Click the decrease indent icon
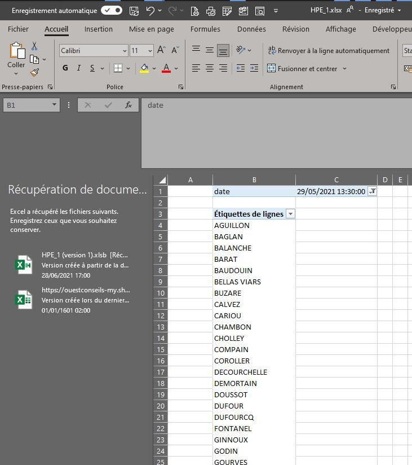This screenshot has width=412, height=465. (x=241, y=68)
